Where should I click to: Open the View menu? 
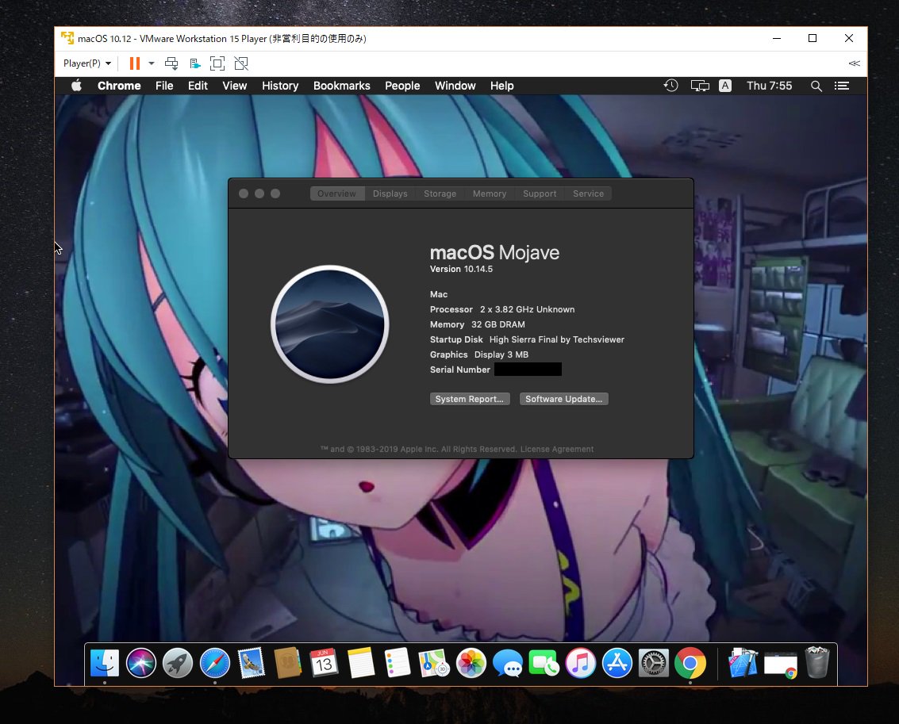click(x=235, y=86)
